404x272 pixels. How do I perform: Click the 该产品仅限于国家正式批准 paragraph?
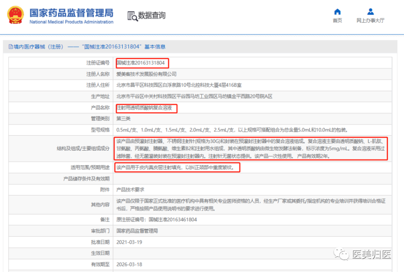pos(251,205)
